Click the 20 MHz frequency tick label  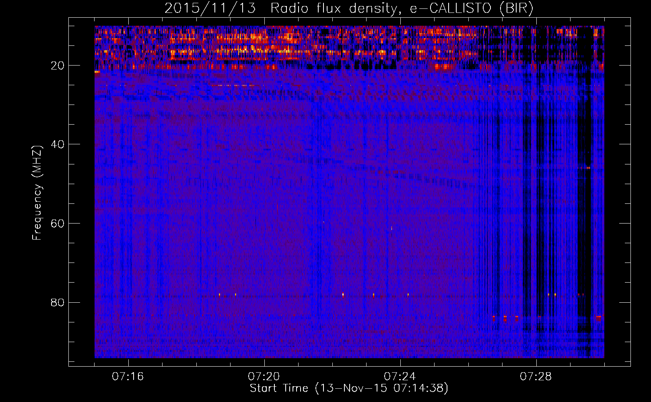[58, 66]
